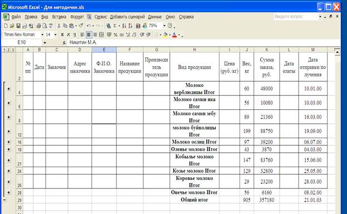Viewport: 347px width, 214px height.
Task: Insert AutoSum with the sigma icon
Action: coord(115,26)
